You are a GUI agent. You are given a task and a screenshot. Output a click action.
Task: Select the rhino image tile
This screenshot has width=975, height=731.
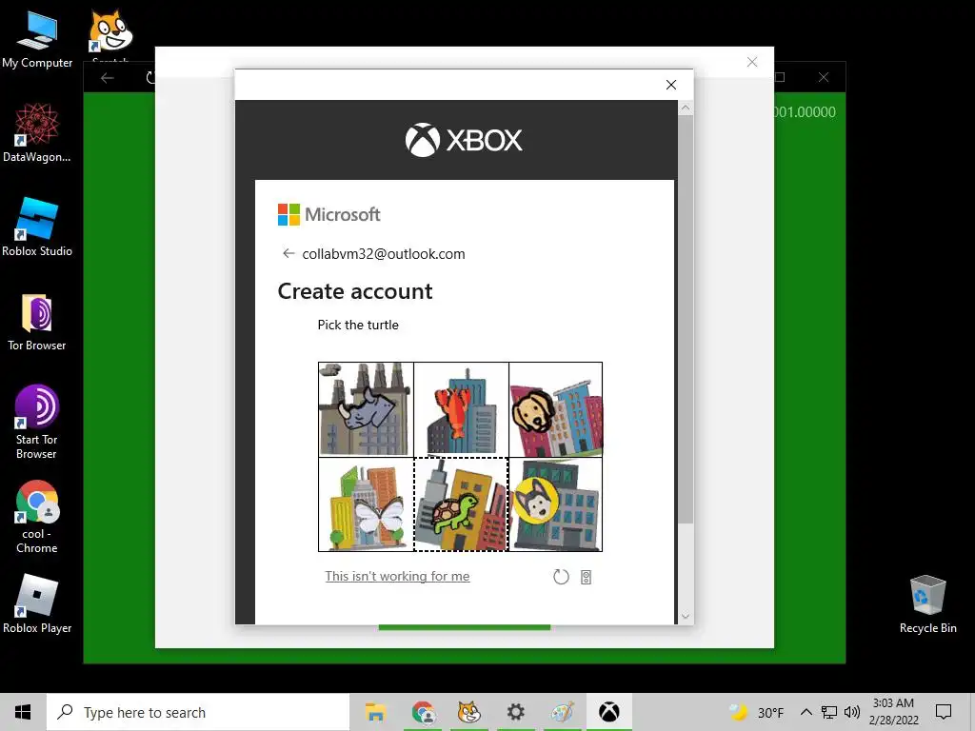point(366,409)
